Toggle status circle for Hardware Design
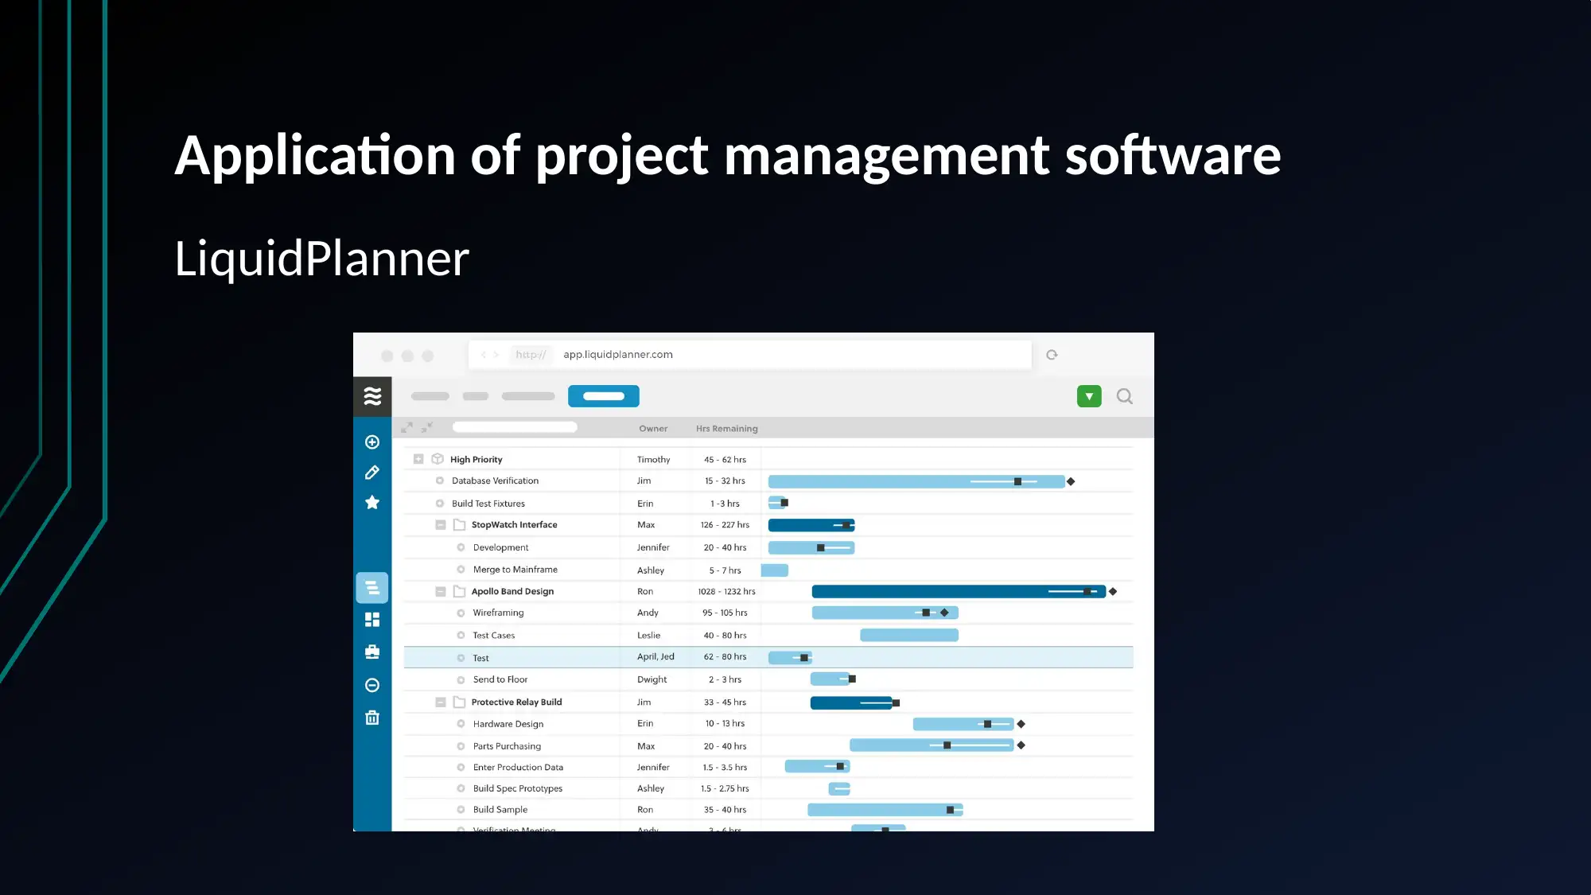 tap(461, 724)
